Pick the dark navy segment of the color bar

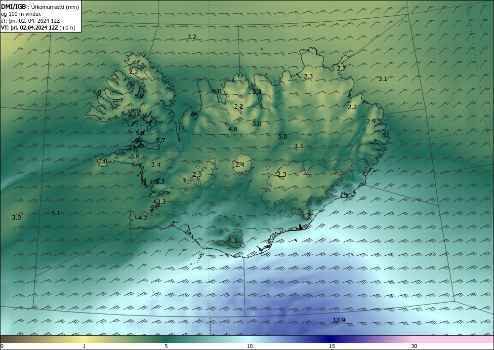tap(331, 339)
